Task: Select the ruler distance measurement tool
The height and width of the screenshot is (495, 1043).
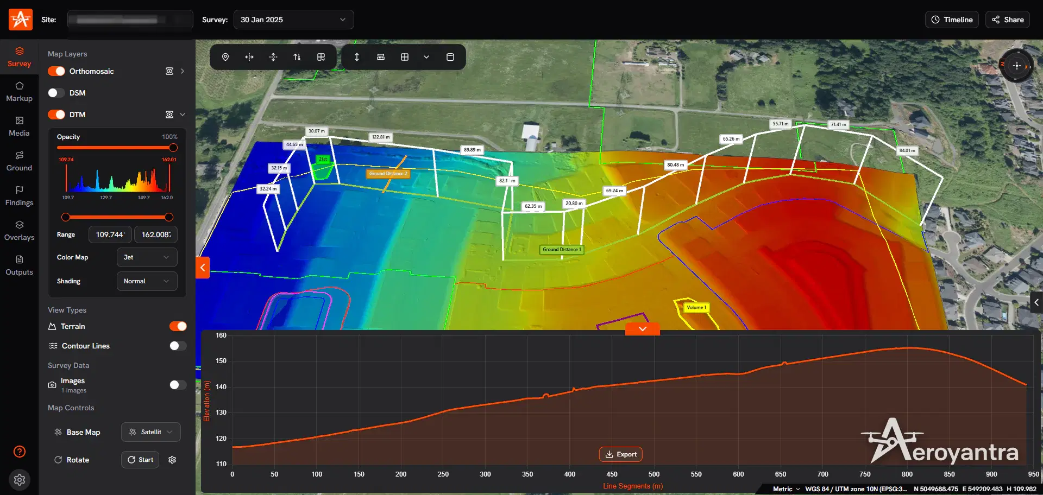Action: tap(381, 57)
